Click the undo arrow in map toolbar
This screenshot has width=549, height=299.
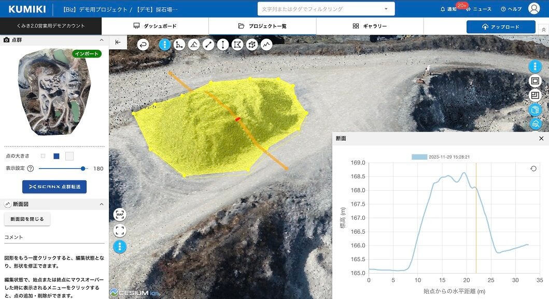click(x=143, y=45)
